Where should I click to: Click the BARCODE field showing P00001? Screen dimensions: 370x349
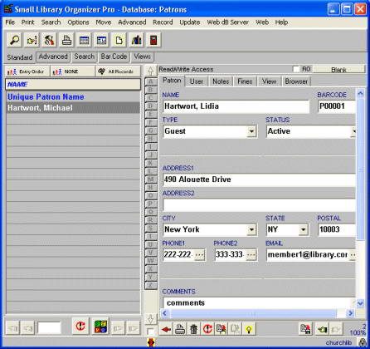click(x=337, y=106)
